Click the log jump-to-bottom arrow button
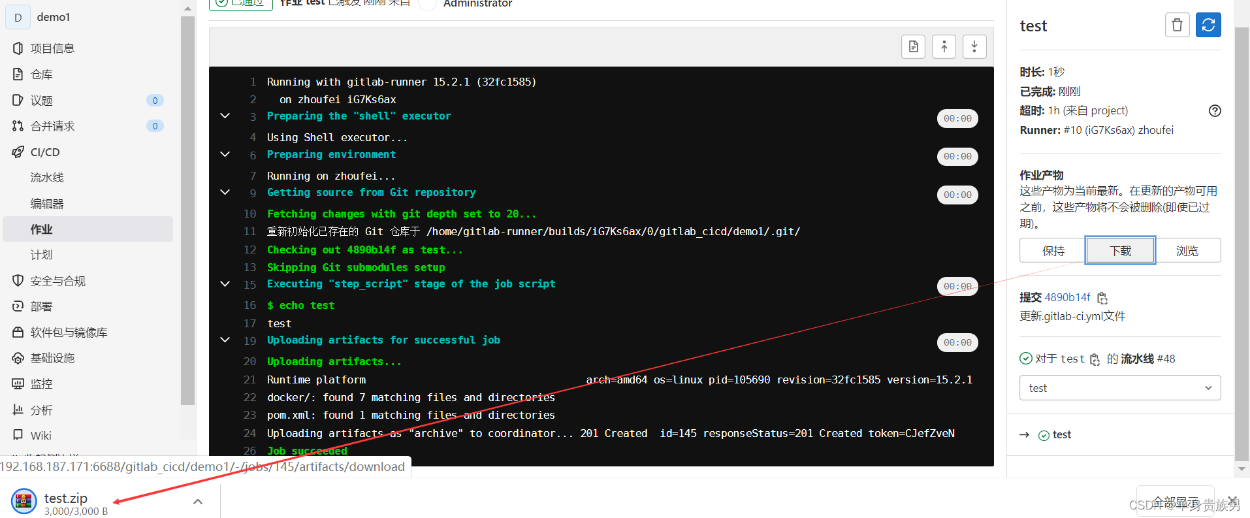 click(x=974, y=46)
